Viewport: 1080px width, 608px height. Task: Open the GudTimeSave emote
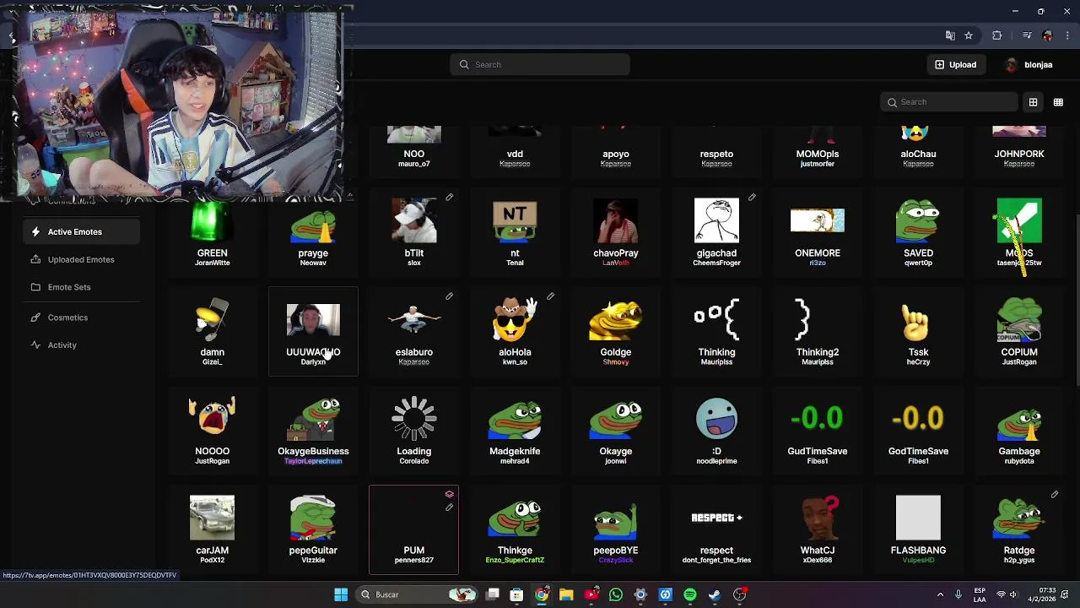pyautogui.click(x=818, y=431)
